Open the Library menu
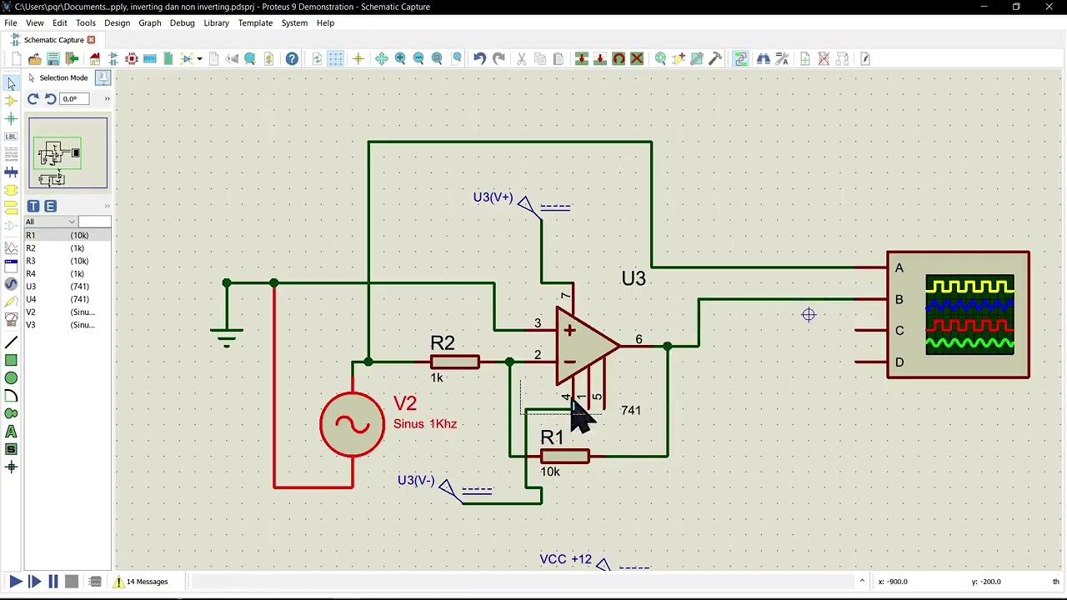 click(216, 22)
